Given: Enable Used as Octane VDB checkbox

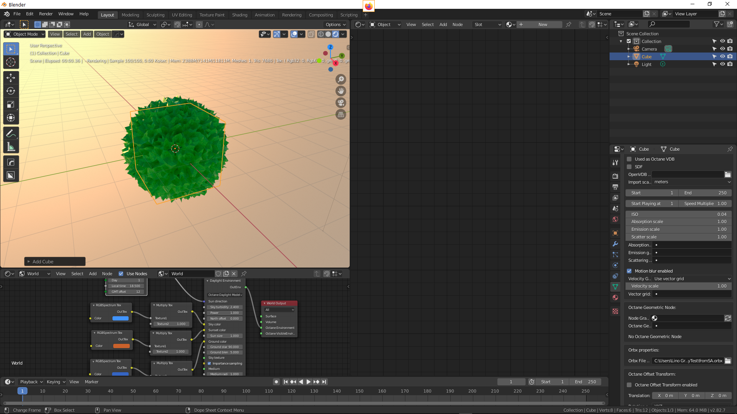Looking at the screenshot, I should pos(629,159).
